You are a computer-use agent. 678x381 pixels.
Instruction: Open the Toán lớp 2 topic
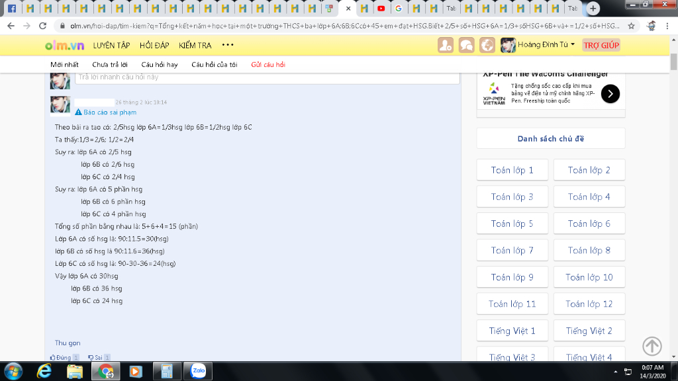click(x=589, y=170)
